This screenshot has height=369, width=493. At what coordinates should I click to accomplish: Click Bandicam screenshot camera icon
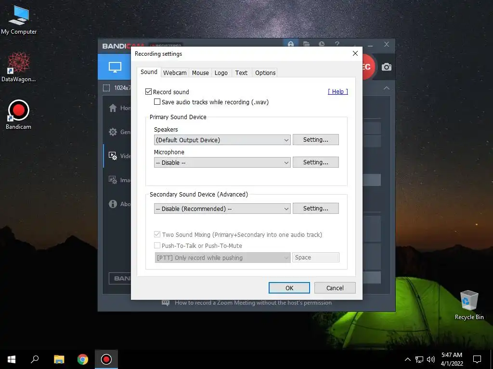point(387,67)
